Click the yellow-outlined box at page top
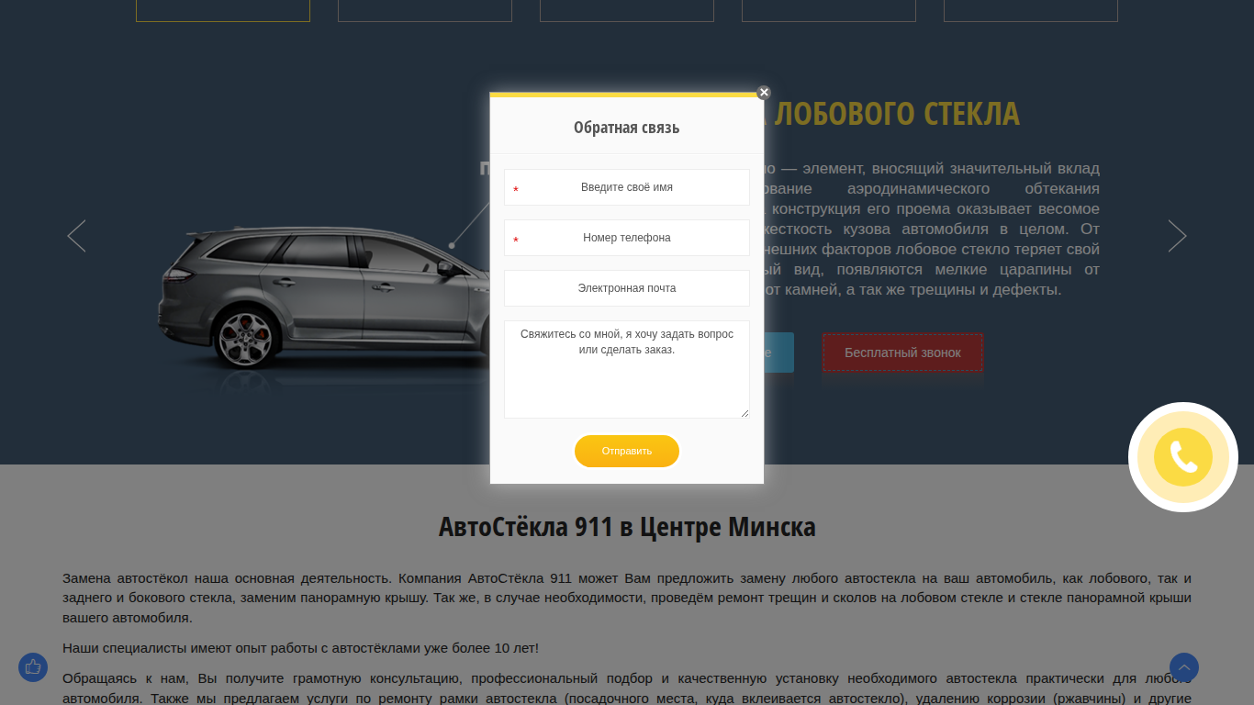Image resolution: width=1254 pixels, height=705 pixels. pyautogui.click(x=223, y=10)
